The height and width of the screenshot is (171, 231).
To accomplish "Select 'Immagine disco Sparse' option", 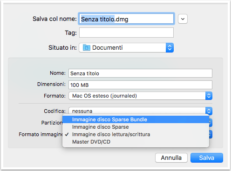I will click(x=136, y=127).
